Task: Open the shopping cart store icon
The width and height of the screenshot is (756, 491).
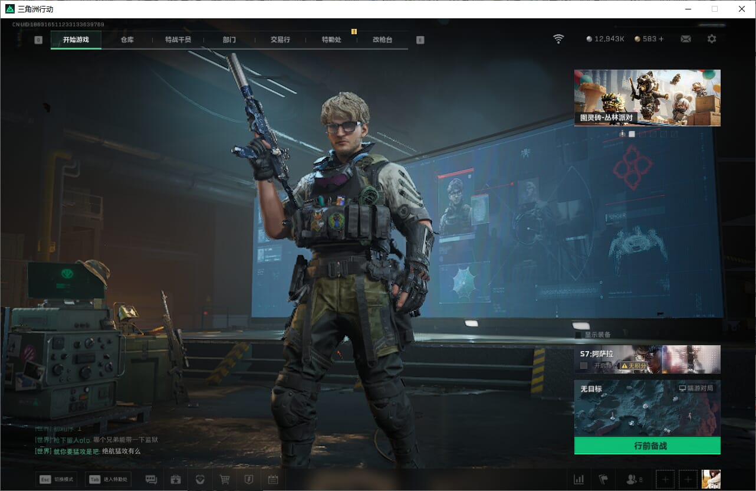Action: (x=225, y=479)
